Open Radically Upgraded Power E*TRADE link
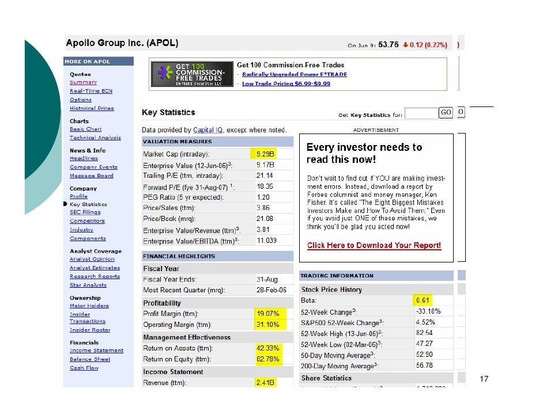This screenshot has height=419, width=543. tap(295, 74)
